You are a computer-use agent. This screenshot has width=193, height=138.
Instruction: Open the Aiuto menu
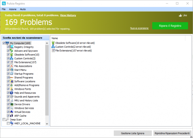coord(23,9)
